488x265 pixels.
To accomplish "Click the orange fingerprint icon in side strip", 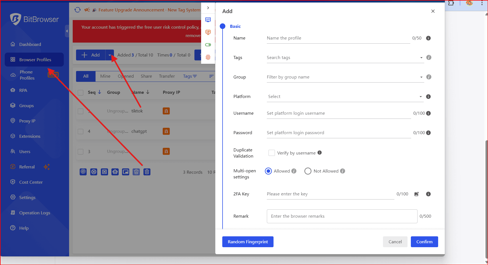I will click(208, 57).
